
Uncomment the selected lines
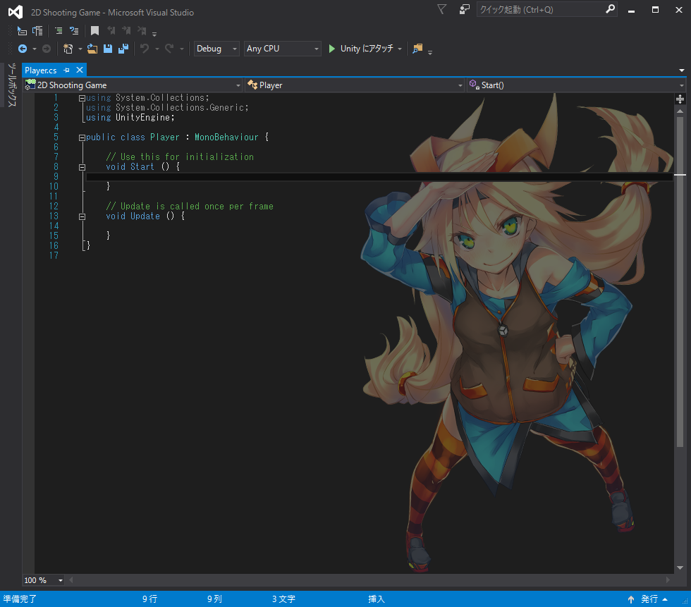(x=74, y=31)
